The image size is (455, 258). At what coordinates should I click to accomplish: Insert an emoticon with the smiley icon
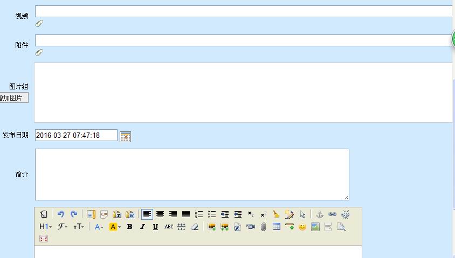pyautogui.click(x=302, y=227)
